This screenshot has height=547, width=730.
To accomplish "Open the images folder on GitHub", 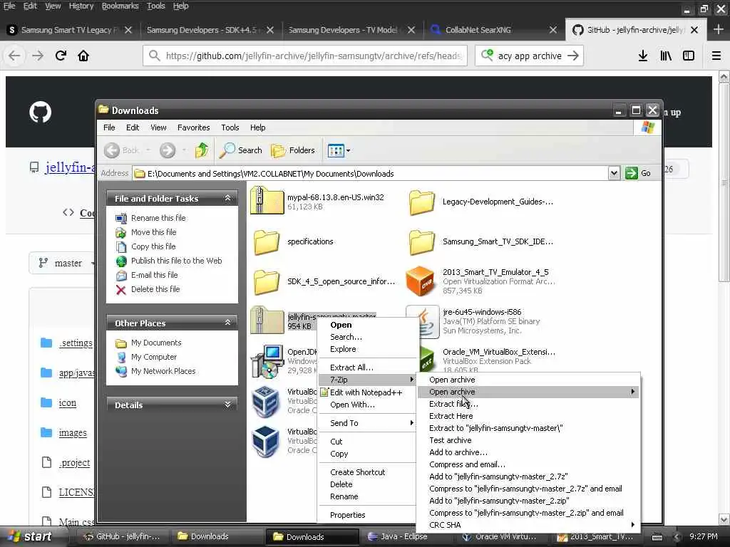I will tap(73, 433).
